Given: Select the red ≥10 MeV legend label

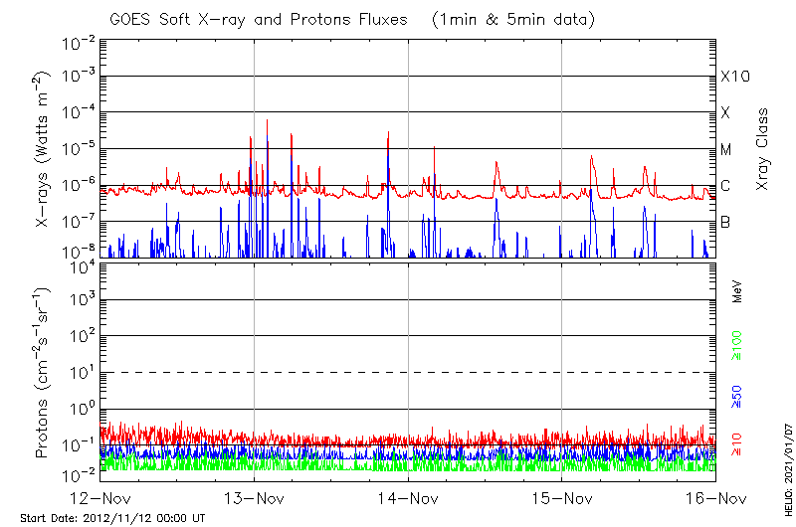Looking at the screenshot, I should tap(737, 444).
